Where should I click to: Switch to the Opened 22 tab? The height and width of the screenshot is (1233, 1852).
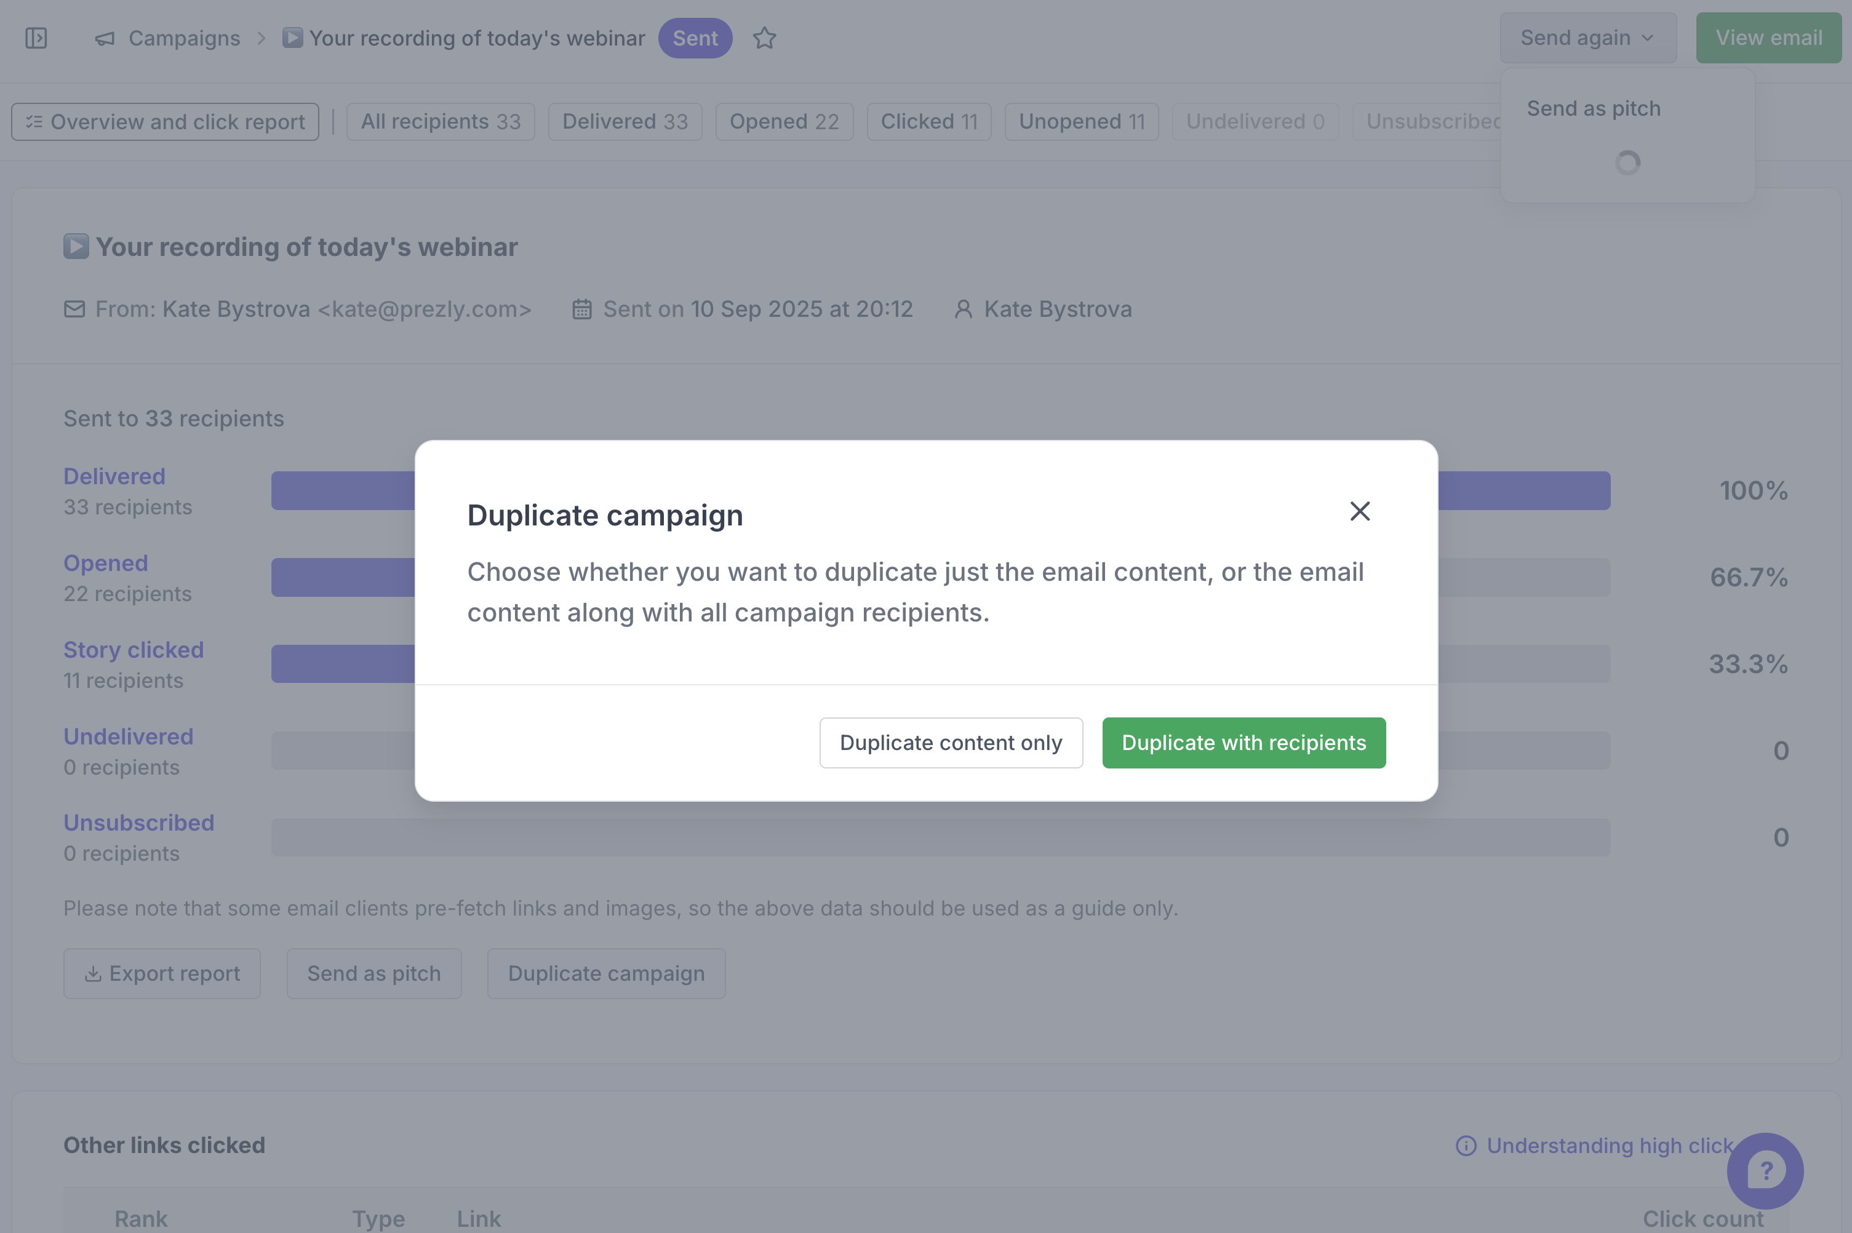click(783, 122)
